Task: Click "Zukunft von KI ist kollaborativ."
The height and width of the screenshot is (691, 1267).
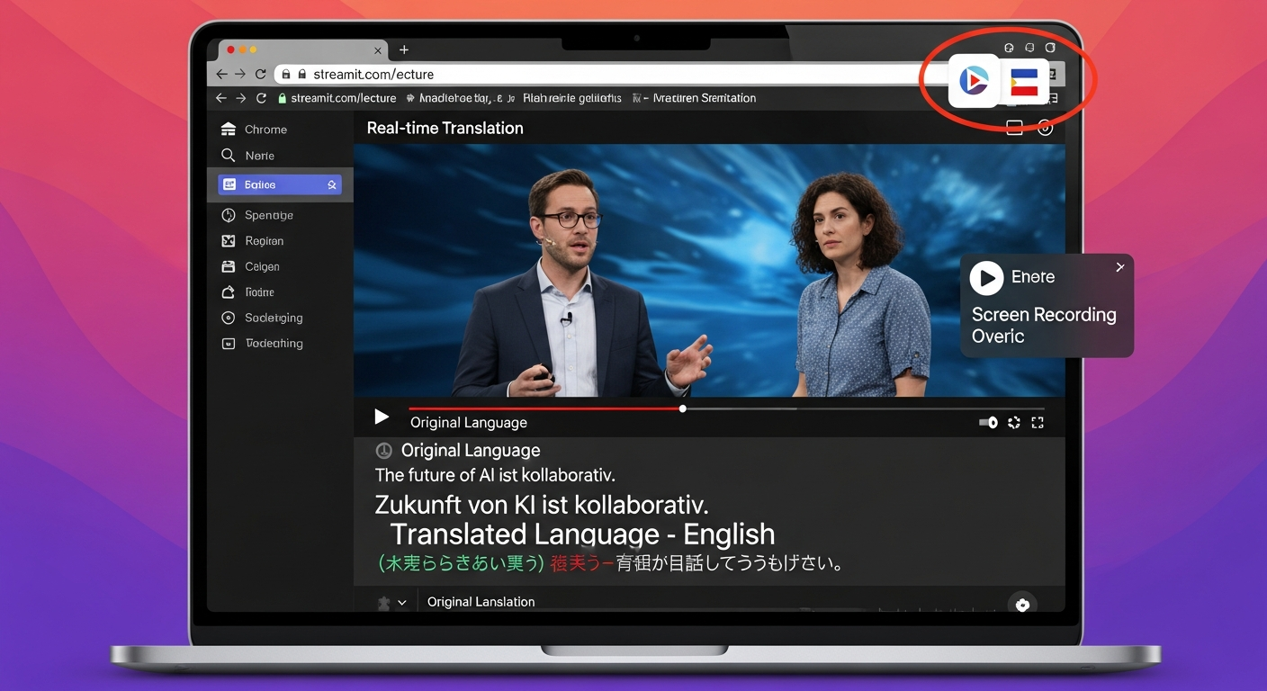Action: coord(542,504)
